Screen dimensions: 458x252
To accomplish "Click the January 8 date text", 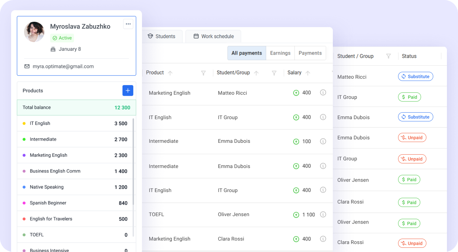I will 70,49.
